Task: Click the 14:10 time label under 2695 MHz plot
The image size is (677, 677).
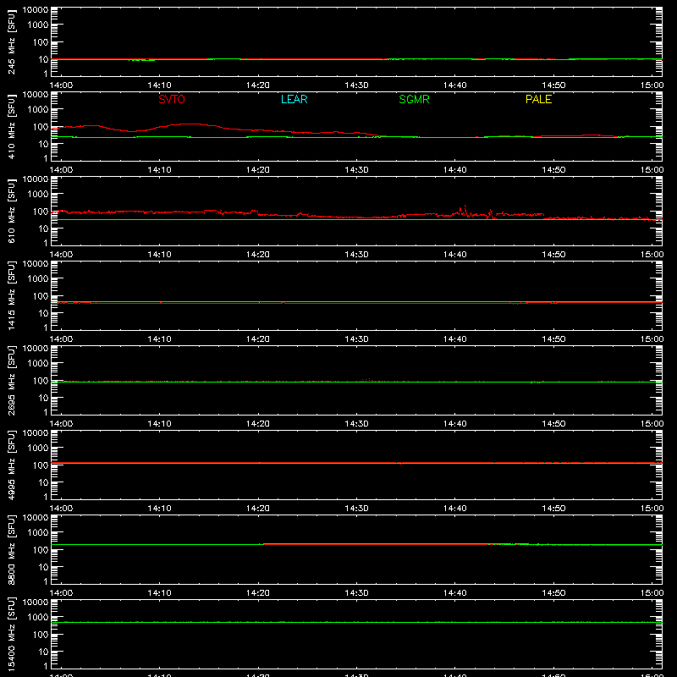Action: coord(159,424)
